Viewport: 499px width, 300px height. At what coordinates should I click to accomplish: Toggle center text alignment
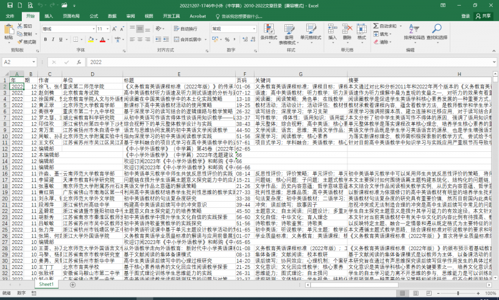pyautogui.click(x=140, y=39)
